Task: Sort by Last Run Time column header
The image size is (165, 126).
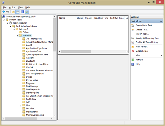Action: pyautogui.click(x=117, y=18)
